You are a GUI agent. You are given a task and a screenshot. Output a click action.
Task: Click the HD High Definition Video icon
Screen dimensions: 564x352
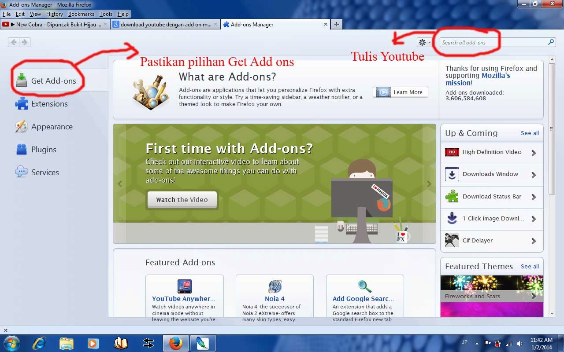tap(452, 152)
